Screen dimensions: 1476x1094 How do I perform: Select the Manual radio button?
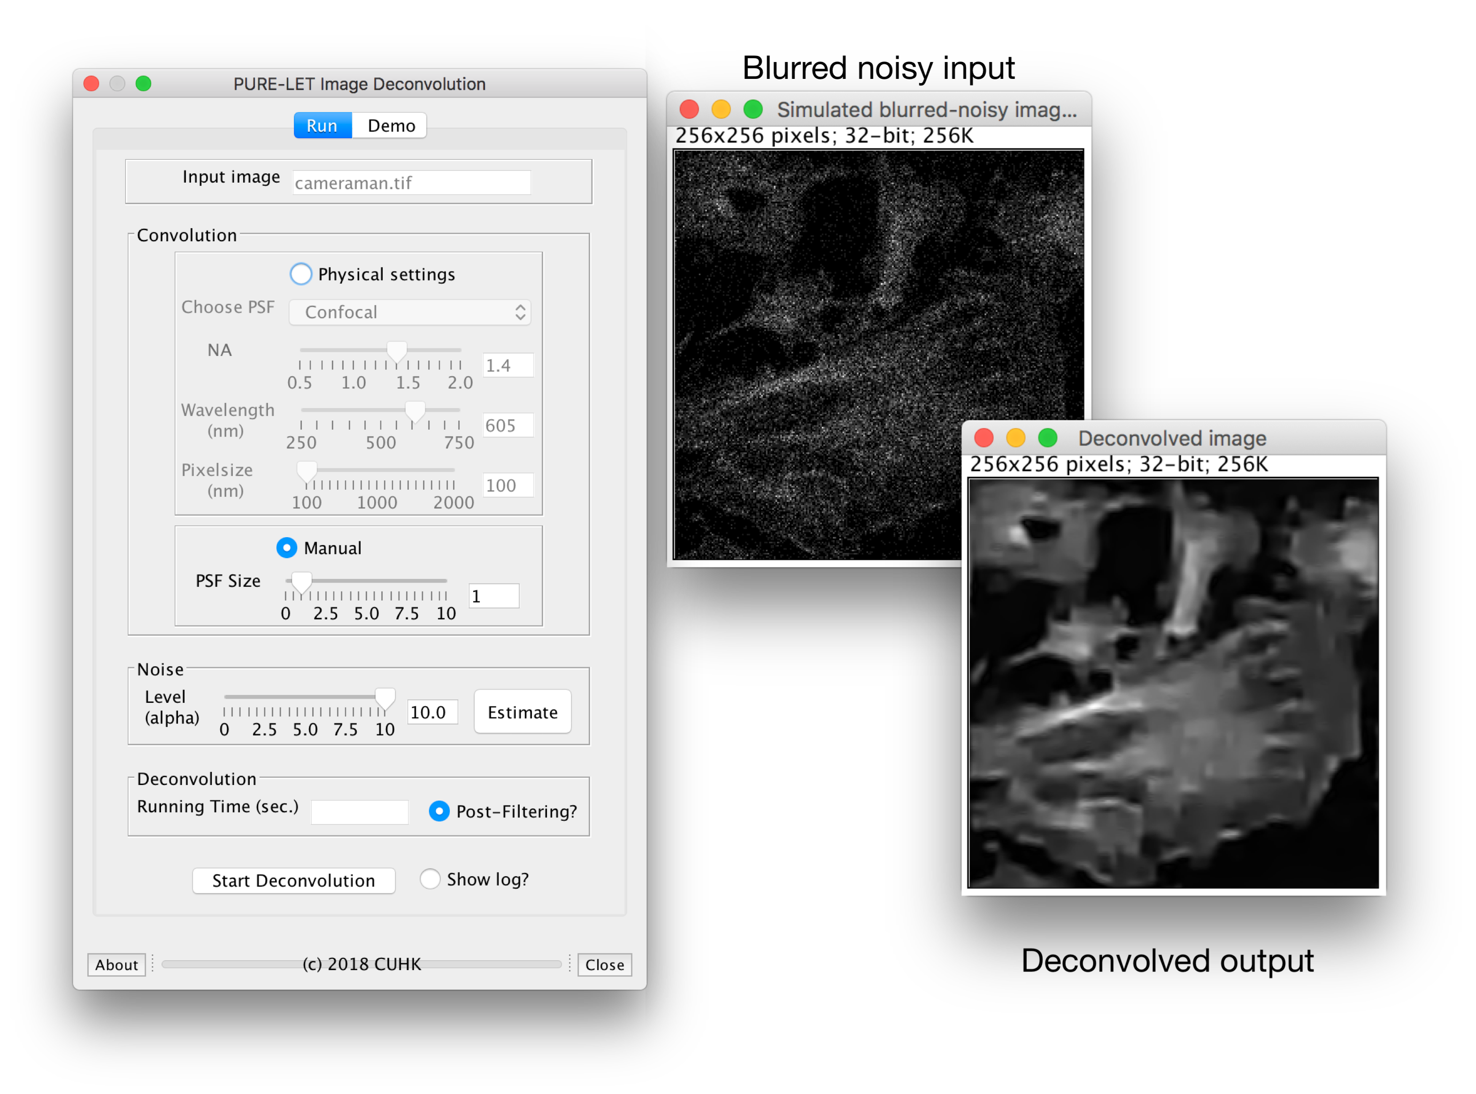tap(287, 547)
